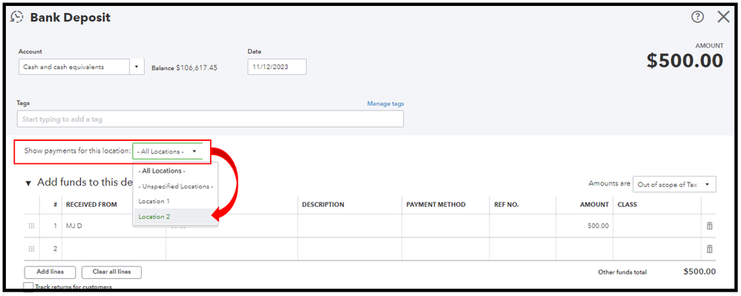The width and height of the screenshot is (741, 296).
Task: Click the Add lines button
Action: click(50, 272)
